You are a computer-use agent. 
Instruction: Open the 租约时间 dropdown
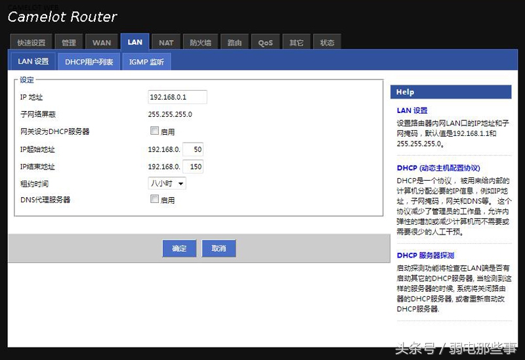point(167,183)
